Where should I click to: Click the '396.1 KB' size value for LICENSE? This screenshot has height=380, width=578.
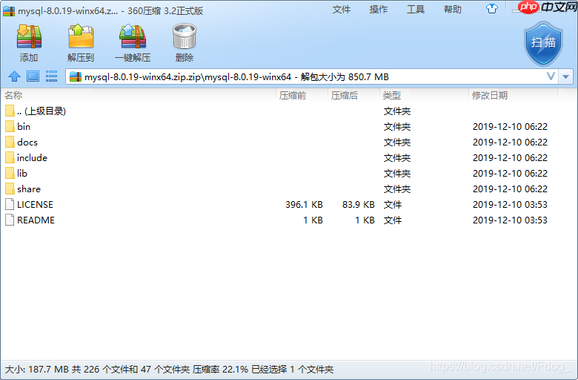click(304, 205)
